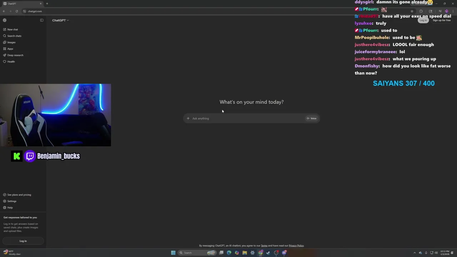Open the Windows Start menu
The height and width of the screenshot is (257, 457).
tap(173, 253)
